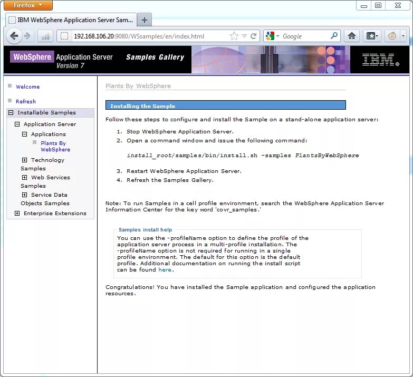Expand the Service Data Objects Samples node
The width and height of the screenshot is (413, 377).
tap(24, 195)
